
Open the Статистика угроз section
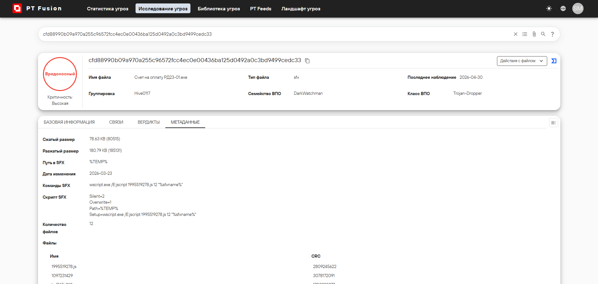(108, 8)
